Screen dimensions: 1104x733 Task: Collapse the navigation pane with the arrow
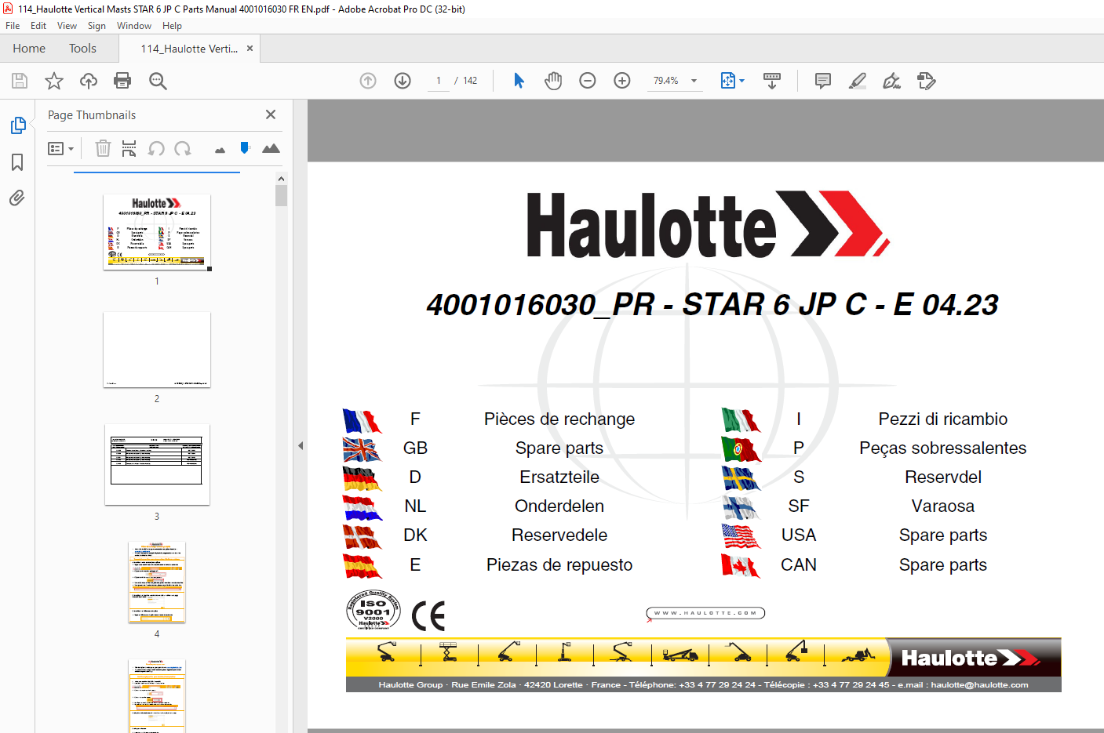[x=301, y=445]
